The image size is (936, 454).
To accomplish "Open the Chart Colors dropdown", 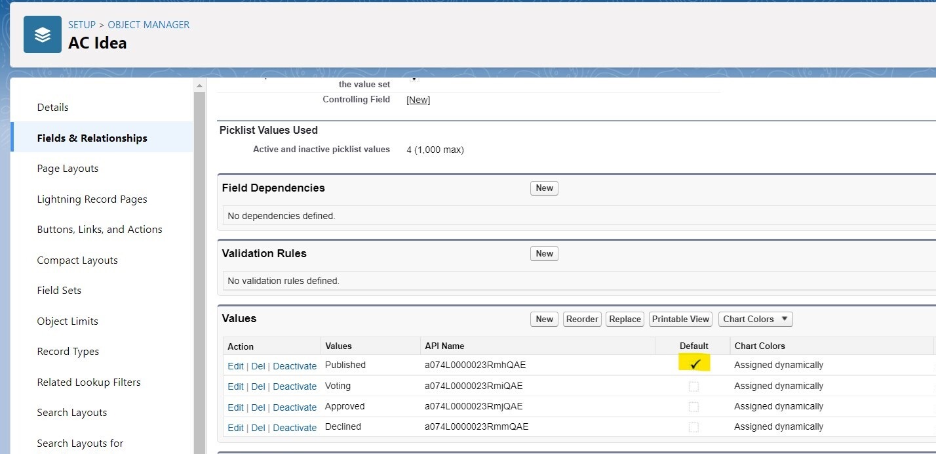I will 755,319.
